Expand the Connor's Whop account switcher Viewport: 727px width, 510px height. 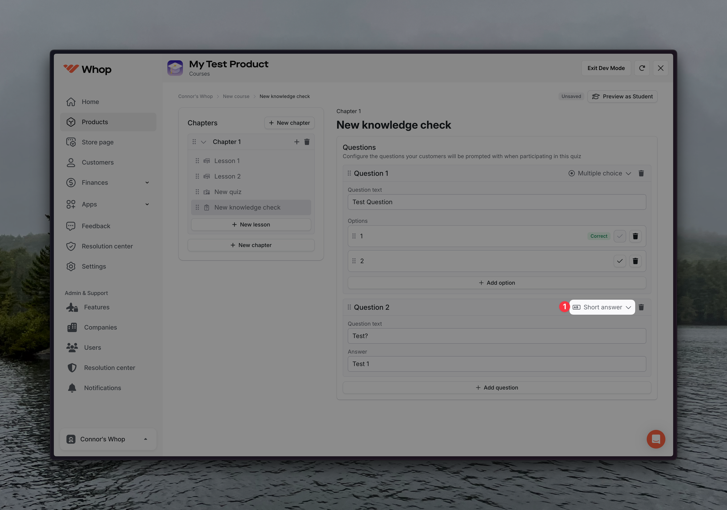point(108,439)
